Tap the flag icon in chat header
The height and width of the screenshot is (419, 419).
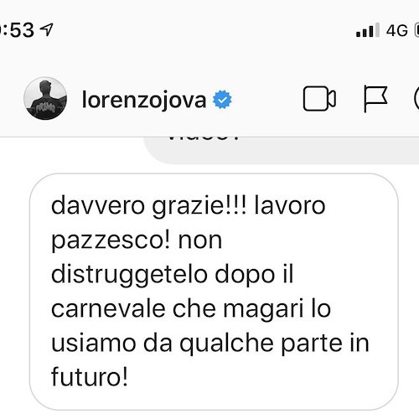pos(375,99)
